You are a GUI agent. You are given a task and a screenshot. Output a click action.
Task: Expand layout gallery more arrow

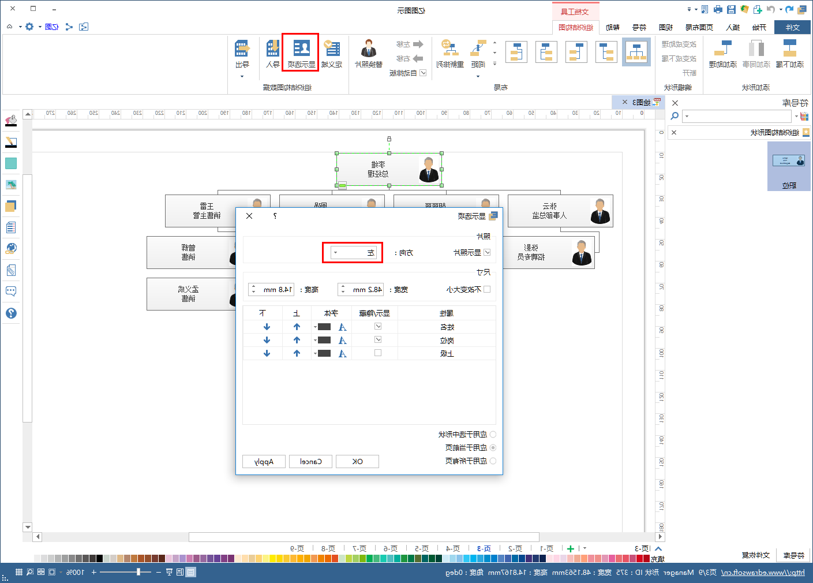494,63
